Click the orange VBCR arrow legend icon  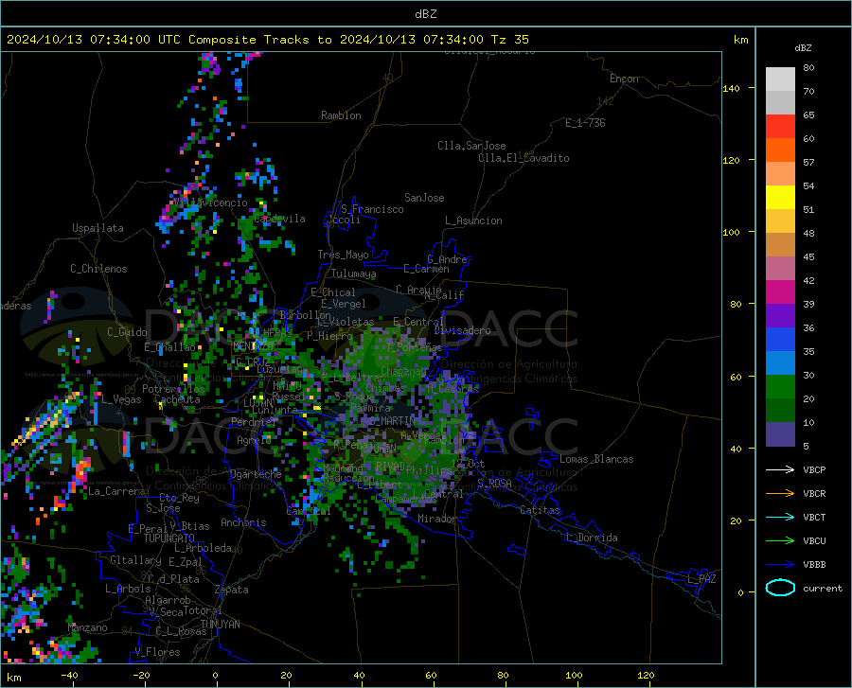[x=780, y=494]
